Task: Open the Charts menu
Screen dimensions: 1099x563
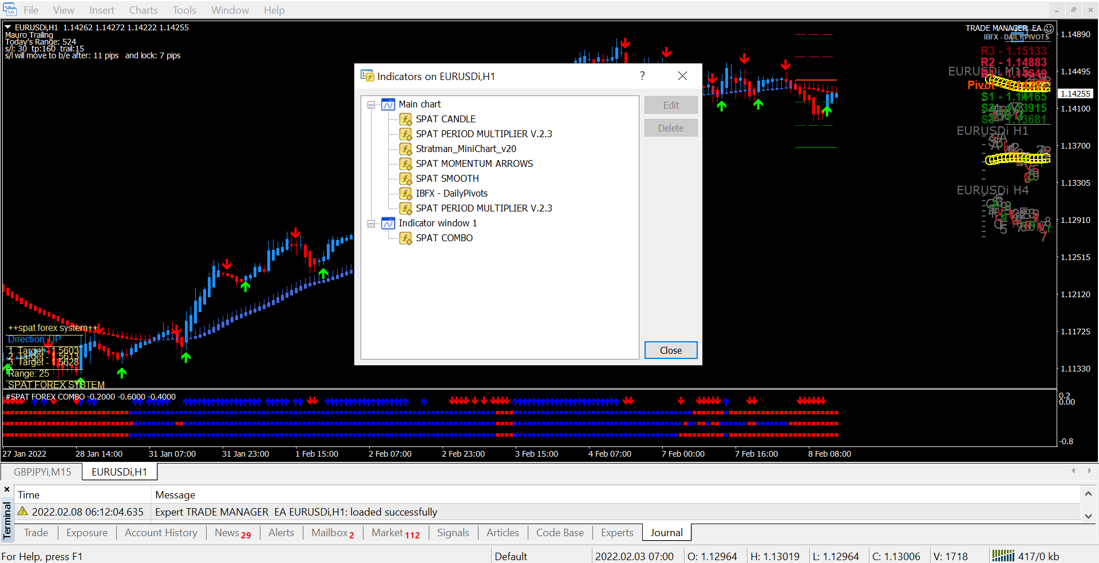Action: (143, 10)
